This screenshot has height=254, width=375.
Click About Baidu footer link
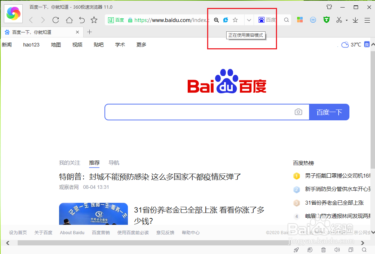point(72,232)
